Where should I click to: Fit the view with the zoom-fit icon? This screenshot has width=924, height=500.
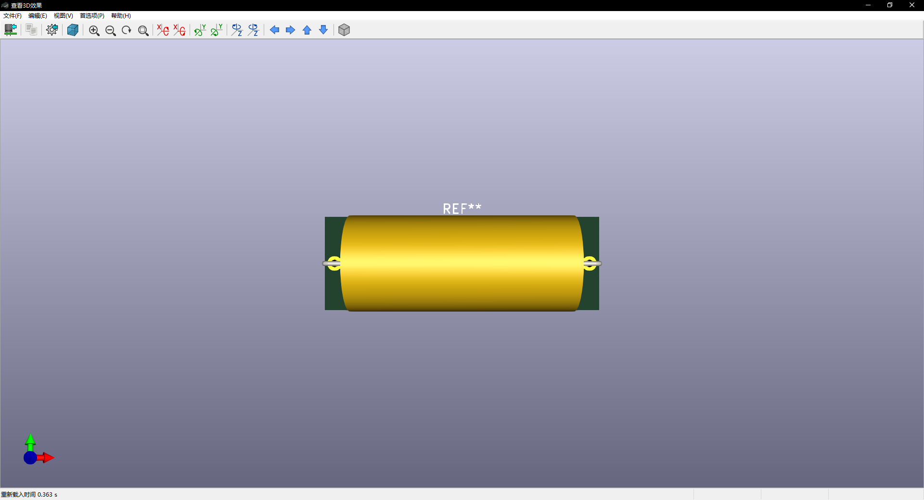(143, 30)
